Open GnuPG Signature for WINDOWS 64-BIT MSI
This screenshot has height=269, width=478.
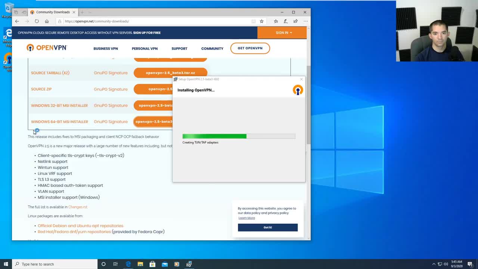111,122
